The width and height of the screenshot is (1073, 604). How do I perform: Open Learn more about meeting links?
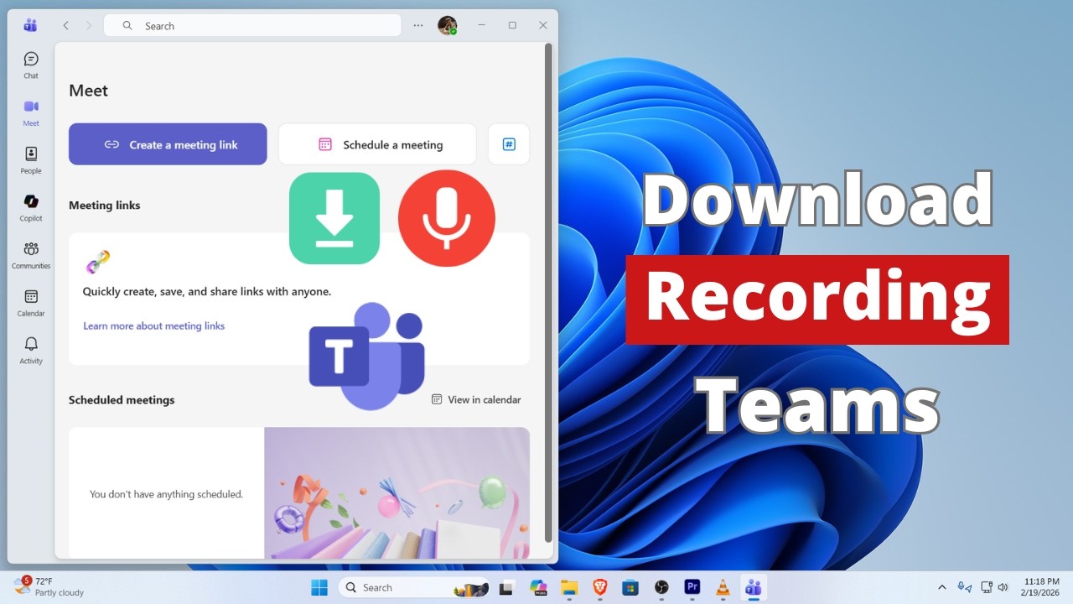(154, 325)
